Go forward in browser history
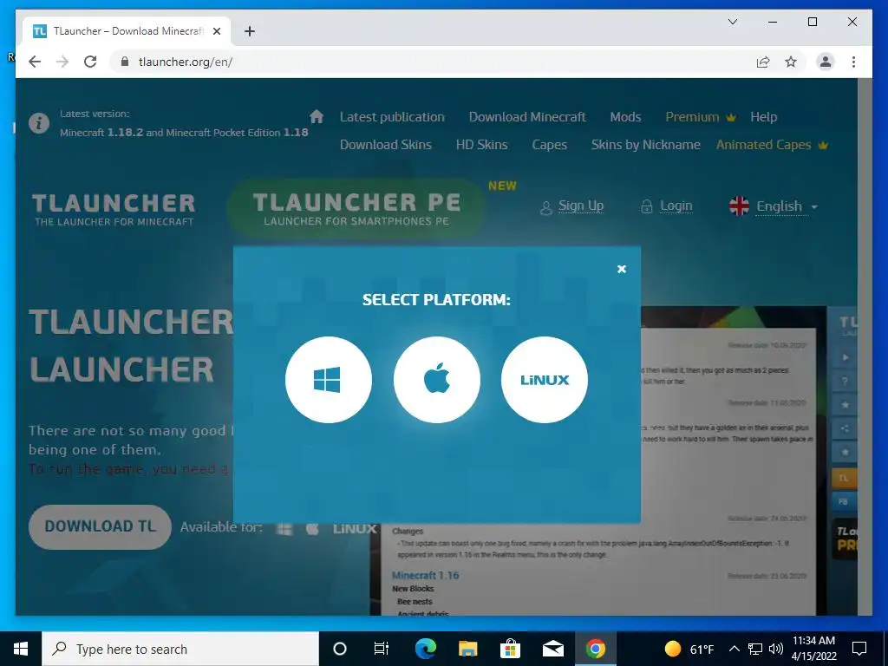Viewport: 888px width, 666px height. (62, 62)
